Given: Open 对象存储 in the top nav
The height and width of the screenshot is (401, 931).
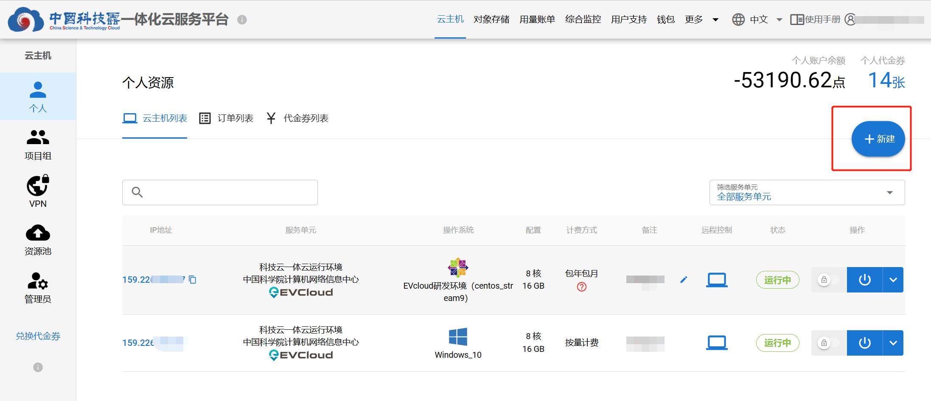Looking at the screenshot, I should coord(491,19).
